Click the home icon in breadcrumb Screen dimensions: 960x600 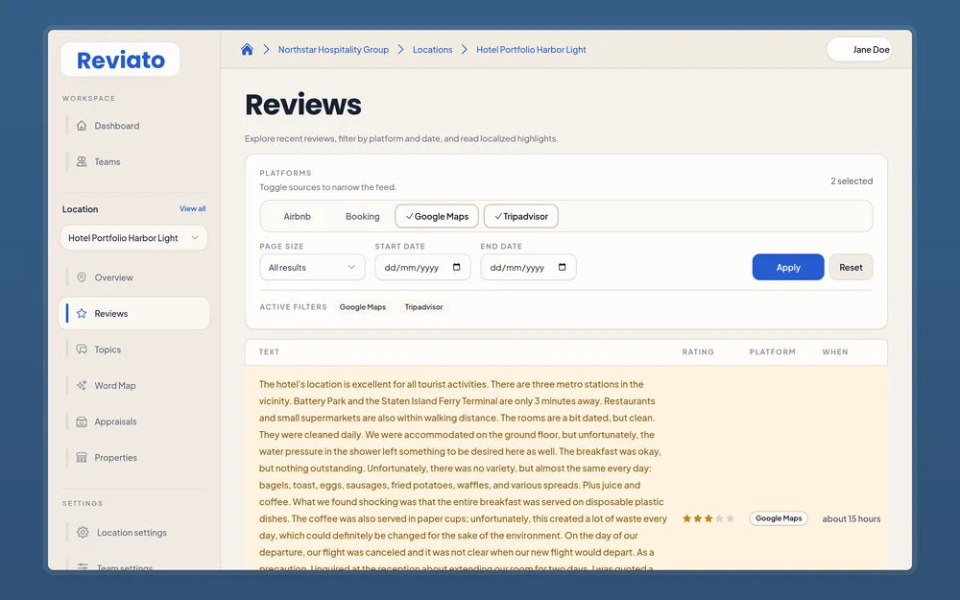pos(247,50)
